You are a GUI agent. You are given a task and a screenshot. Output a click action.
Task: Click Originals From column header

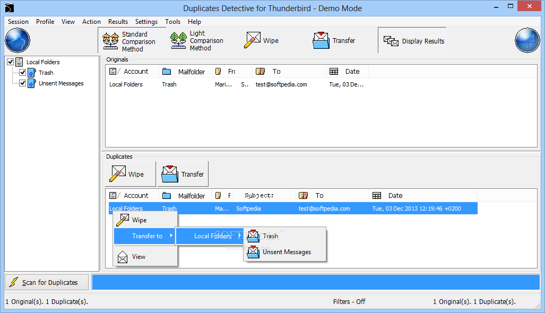[x=225, y=71]
